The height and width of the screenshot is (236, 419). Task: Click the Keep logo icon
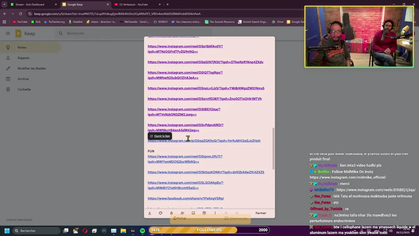[18, 33]
